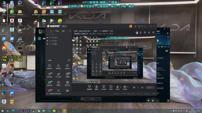
Task: Open League client settings gear
Action: [x=164, y=29]
